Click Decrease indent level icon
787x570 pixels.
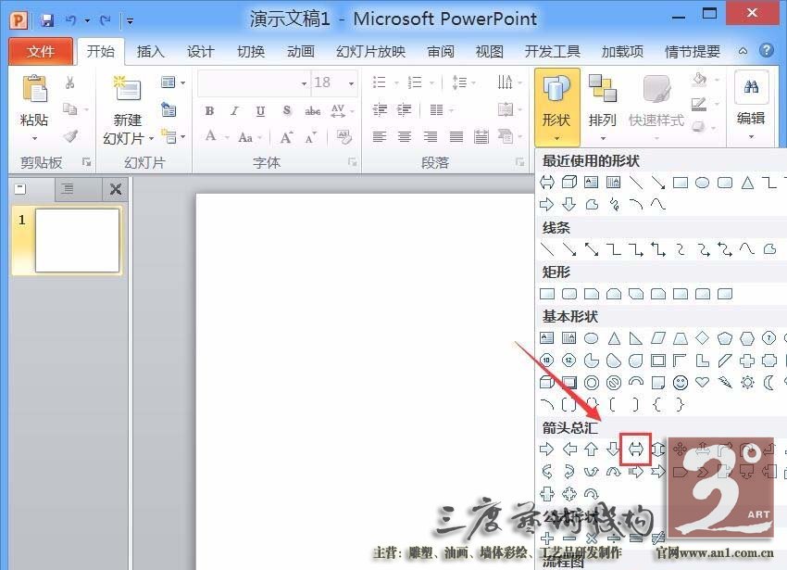coord(380,109)
